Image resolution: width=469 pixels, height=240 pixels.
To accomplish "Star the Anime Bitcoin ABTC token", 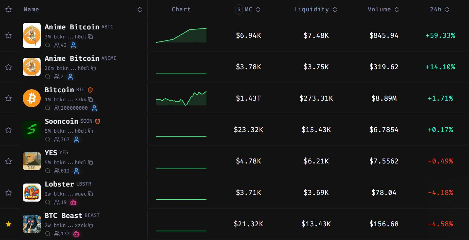I will coord(9,36).
